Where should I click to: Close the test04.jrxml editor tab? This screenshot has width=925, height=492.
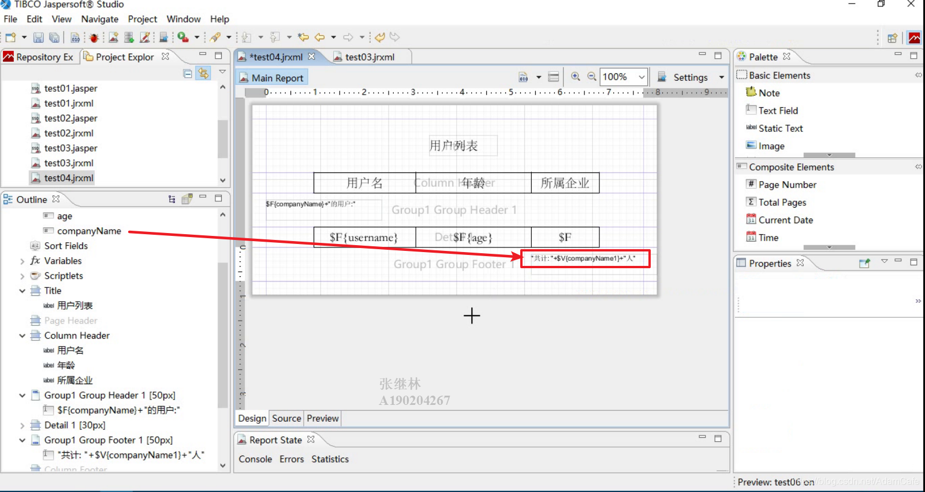tap(311, 57)
